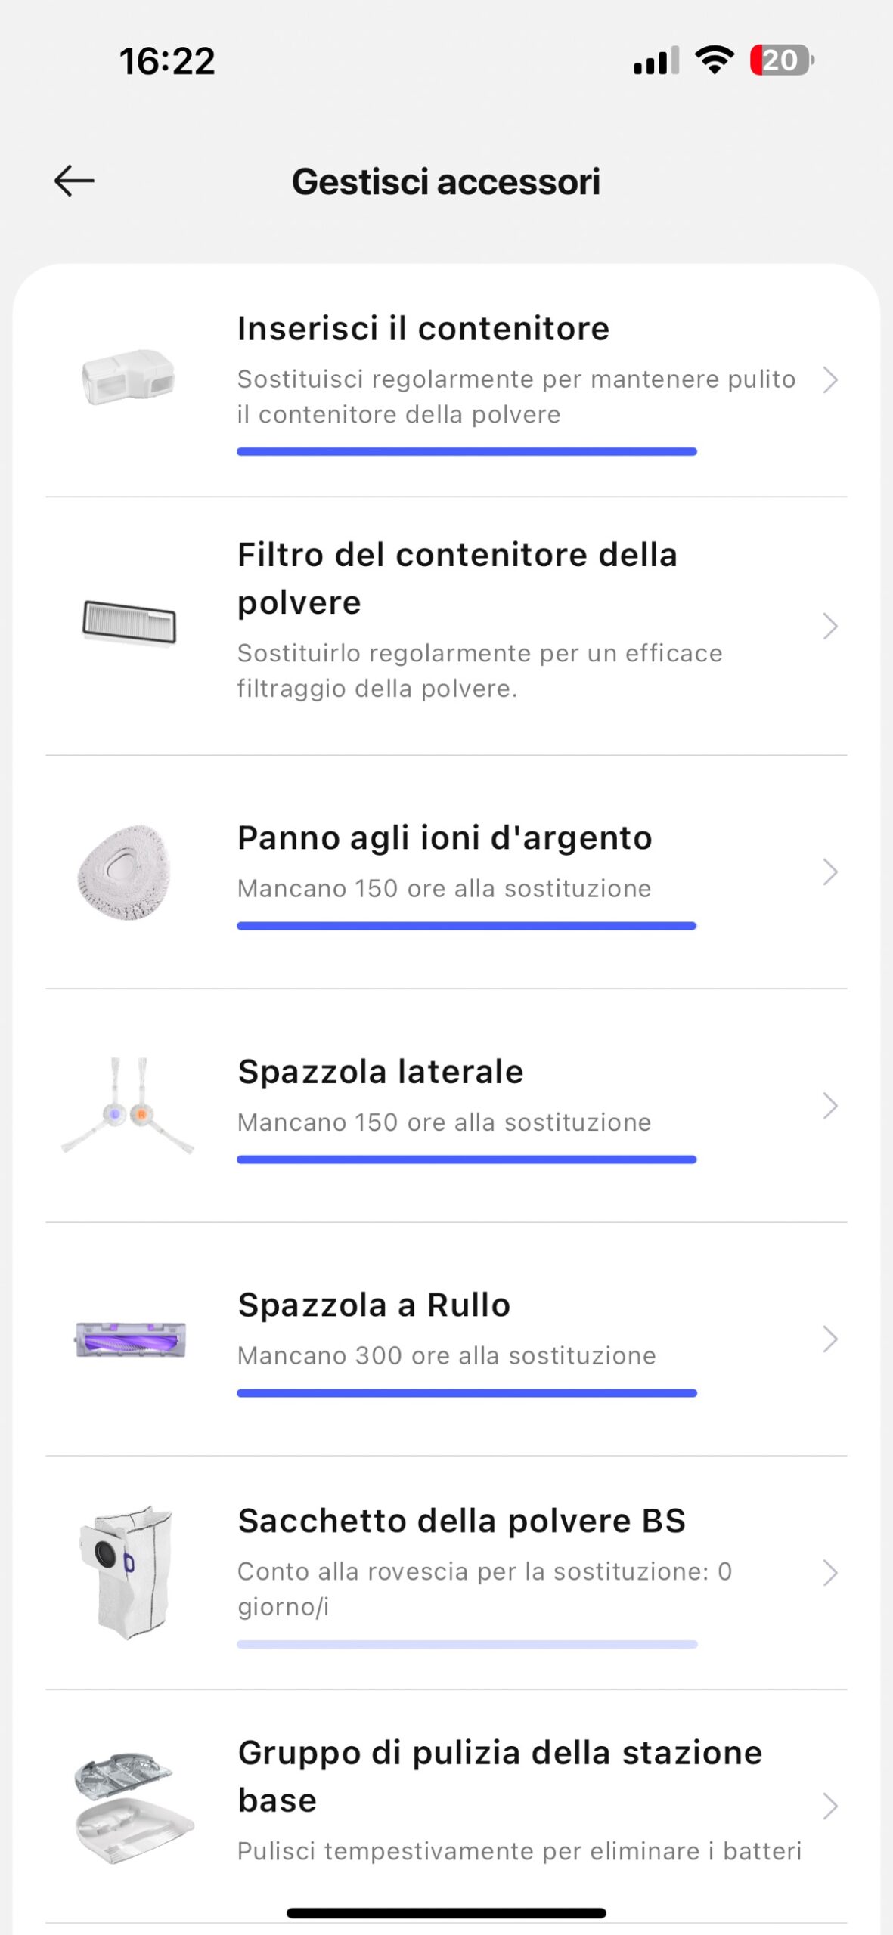893x1935 pixels.
Task: Select the Spazzola a Rullo entry
Action: coord(374,1305)
